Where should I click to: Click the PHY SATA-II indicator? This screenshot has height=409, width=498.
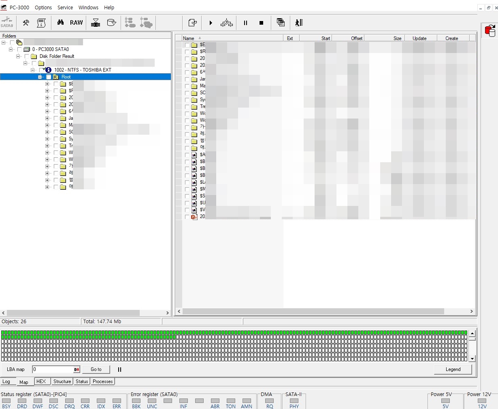[294, 401]
